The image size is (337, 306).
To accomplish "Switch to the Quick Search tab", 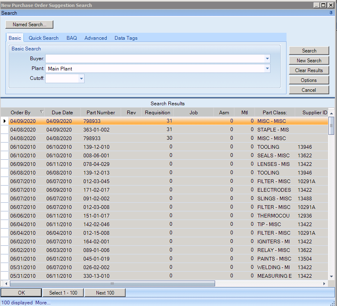I will [x=44, y=38].
